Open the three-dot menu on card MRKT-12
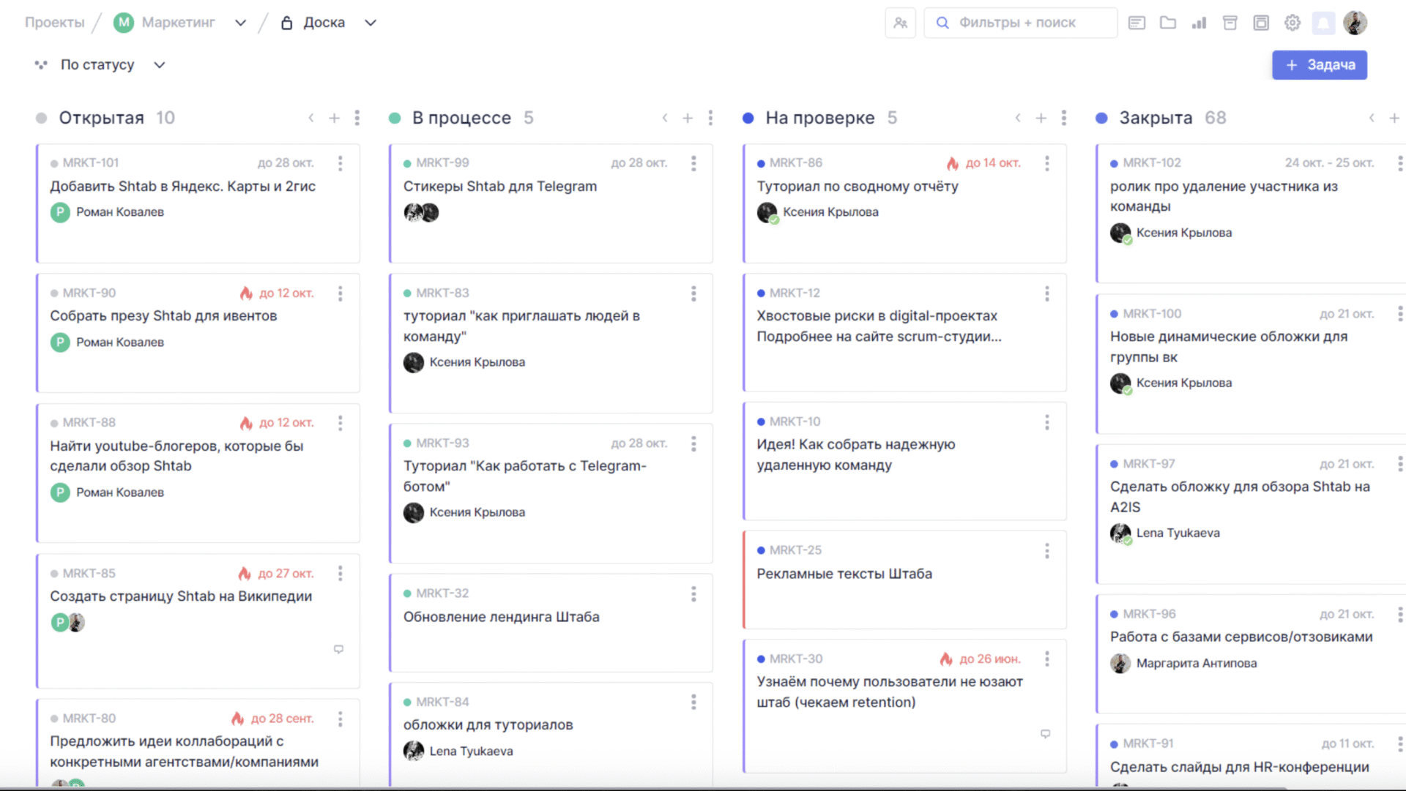1406x791 pixels. click(x=1047, y=293)
